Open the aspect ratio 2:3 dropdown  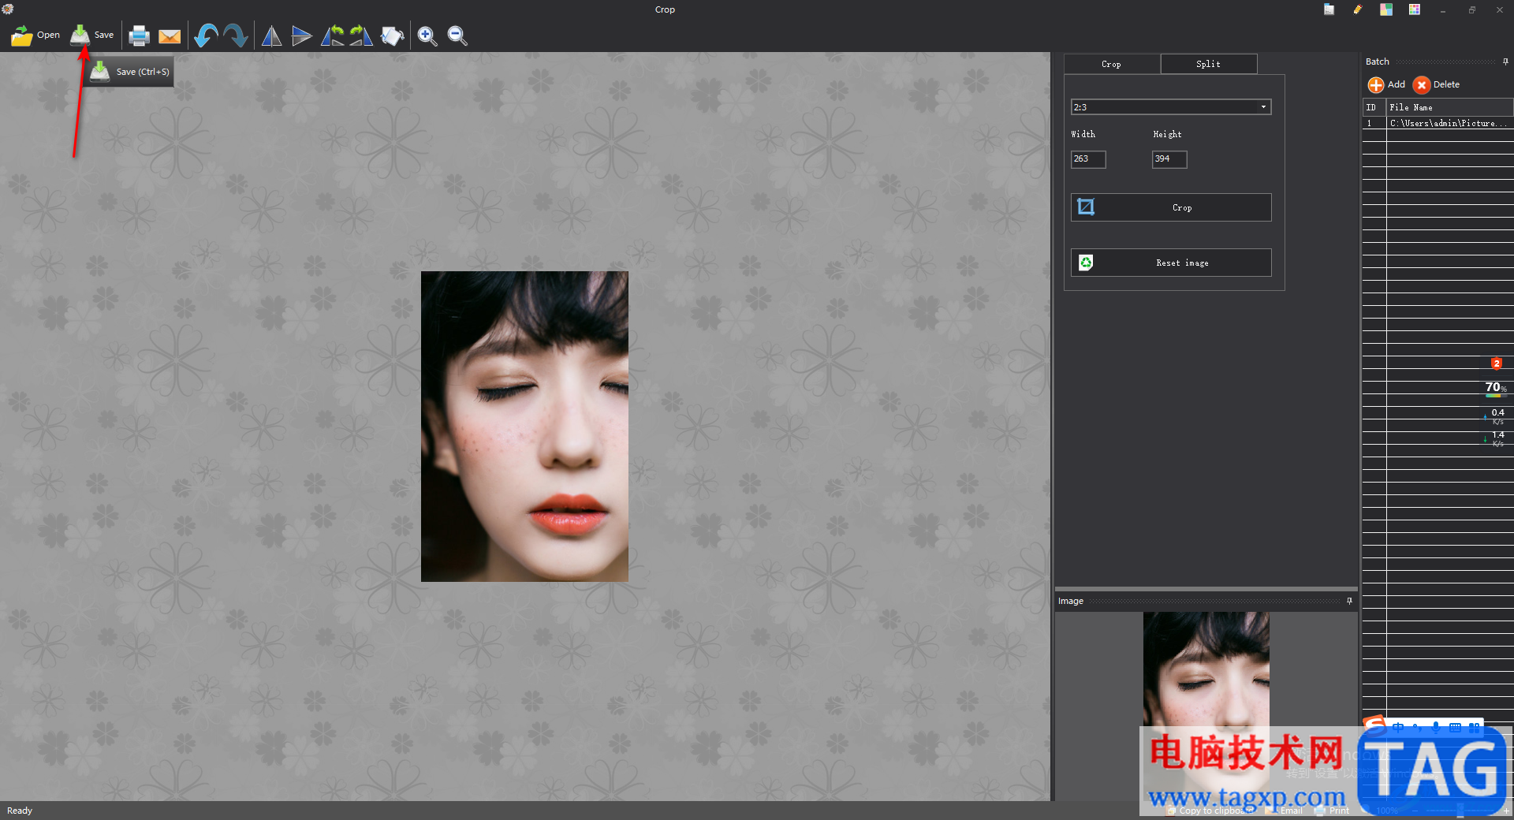[x=1171, y=107]
